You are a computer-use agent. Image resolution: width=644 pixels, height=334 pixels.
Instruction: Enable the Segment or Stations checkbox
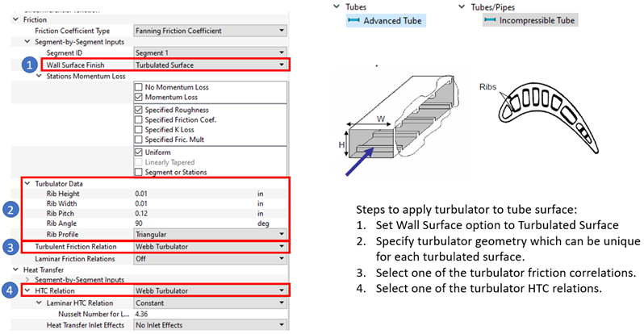click(x=139, y=172)
